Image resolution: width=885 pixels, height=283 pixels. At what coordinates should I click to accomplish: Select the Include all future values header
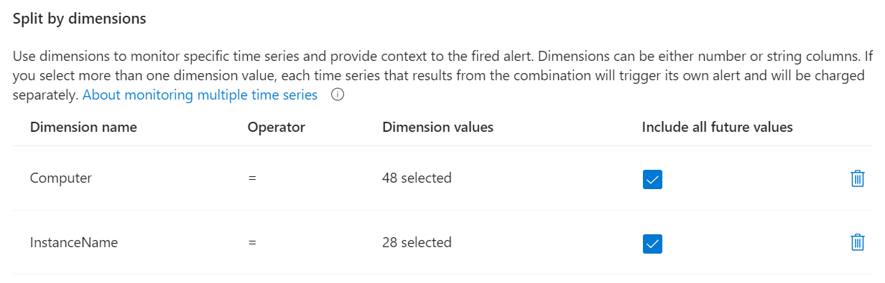pyautogui.click(x=718, y=128)
